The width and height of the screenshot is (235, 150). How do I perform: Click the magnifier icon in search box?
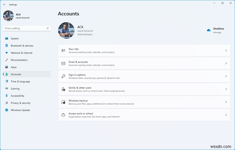(x=48, y=28)
